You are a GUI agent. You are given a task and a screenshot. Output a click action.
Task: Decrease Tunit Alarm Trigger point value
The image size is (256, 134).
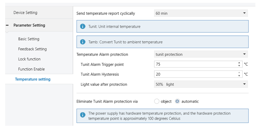click(239, 66)
